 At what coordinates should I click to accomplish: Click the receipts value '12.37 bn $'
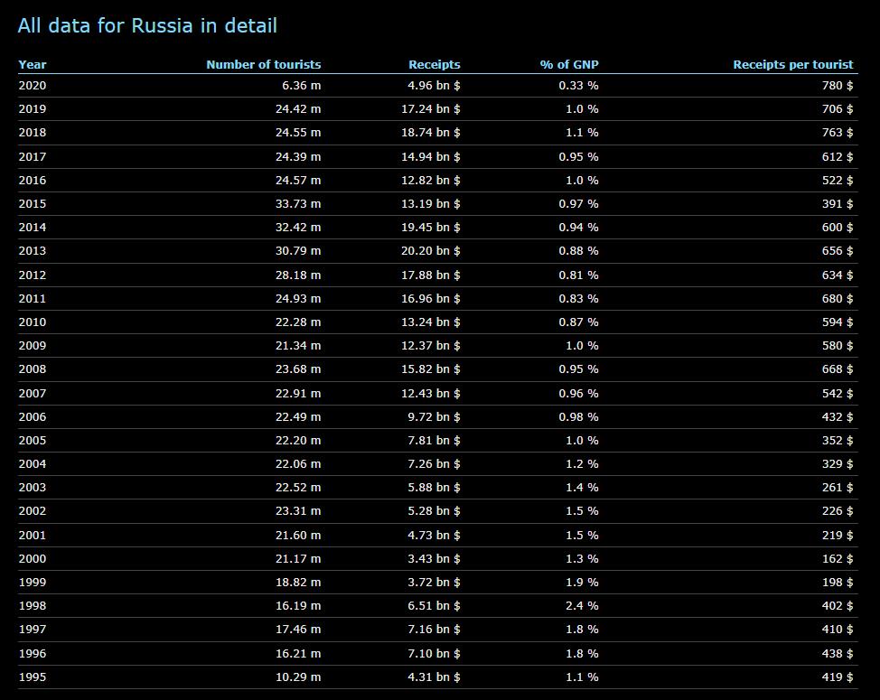[430, 346]
